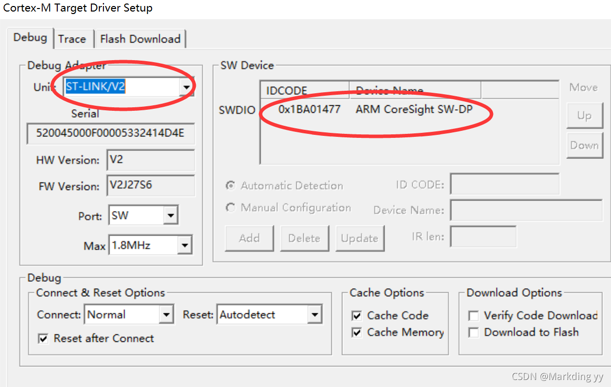Select the 0x1BA01477 IDCODE entry
Image resolution: width=611 pixels, height=387 pixels.
click(309, 109)
